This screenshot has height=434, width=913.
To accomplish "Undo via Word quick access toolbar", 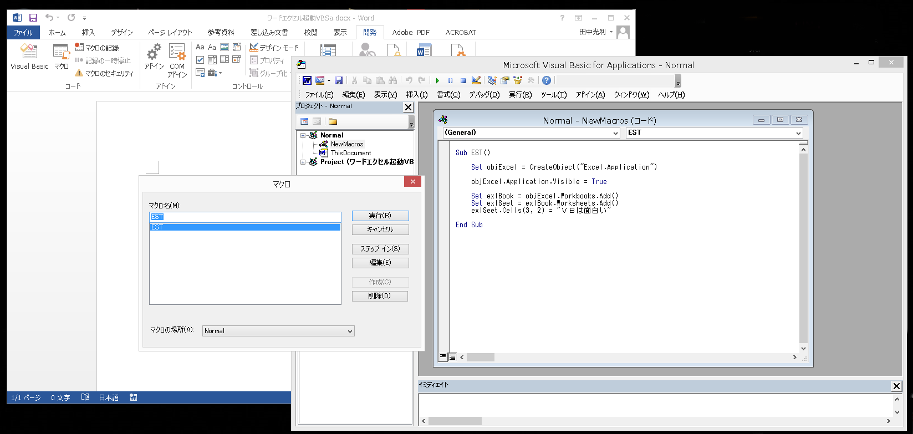I will click(49, 18).
